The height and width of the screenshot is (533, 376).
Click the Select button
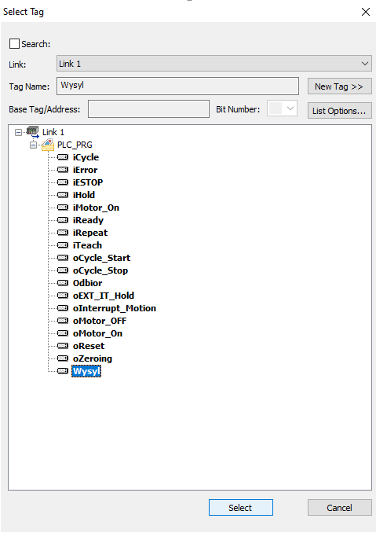click(241, 508)
